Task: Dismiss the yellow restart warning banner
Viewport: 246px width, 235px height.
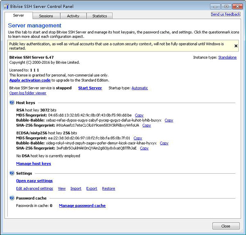Action: tap(236, 46)
